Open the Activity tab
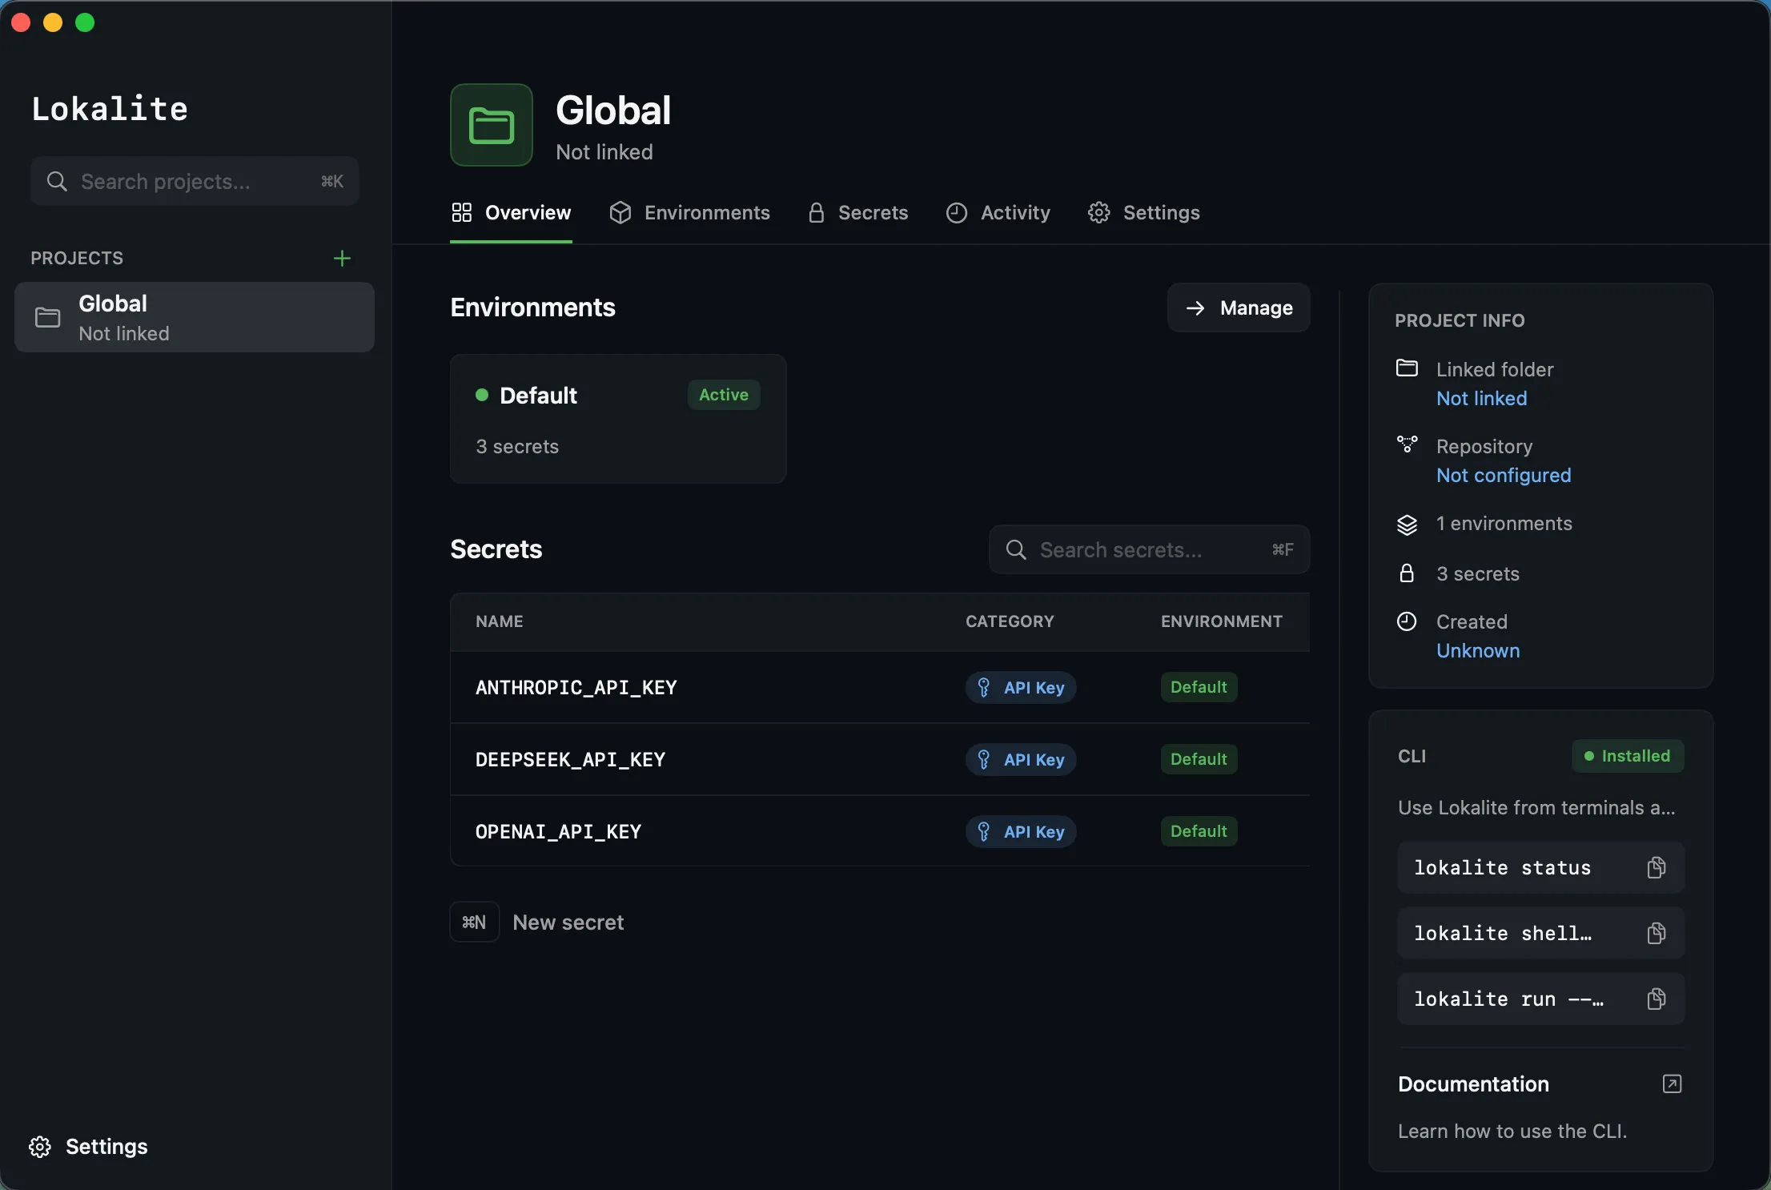Viewport: 1771px width, 1190px height. tap(998, 213)
